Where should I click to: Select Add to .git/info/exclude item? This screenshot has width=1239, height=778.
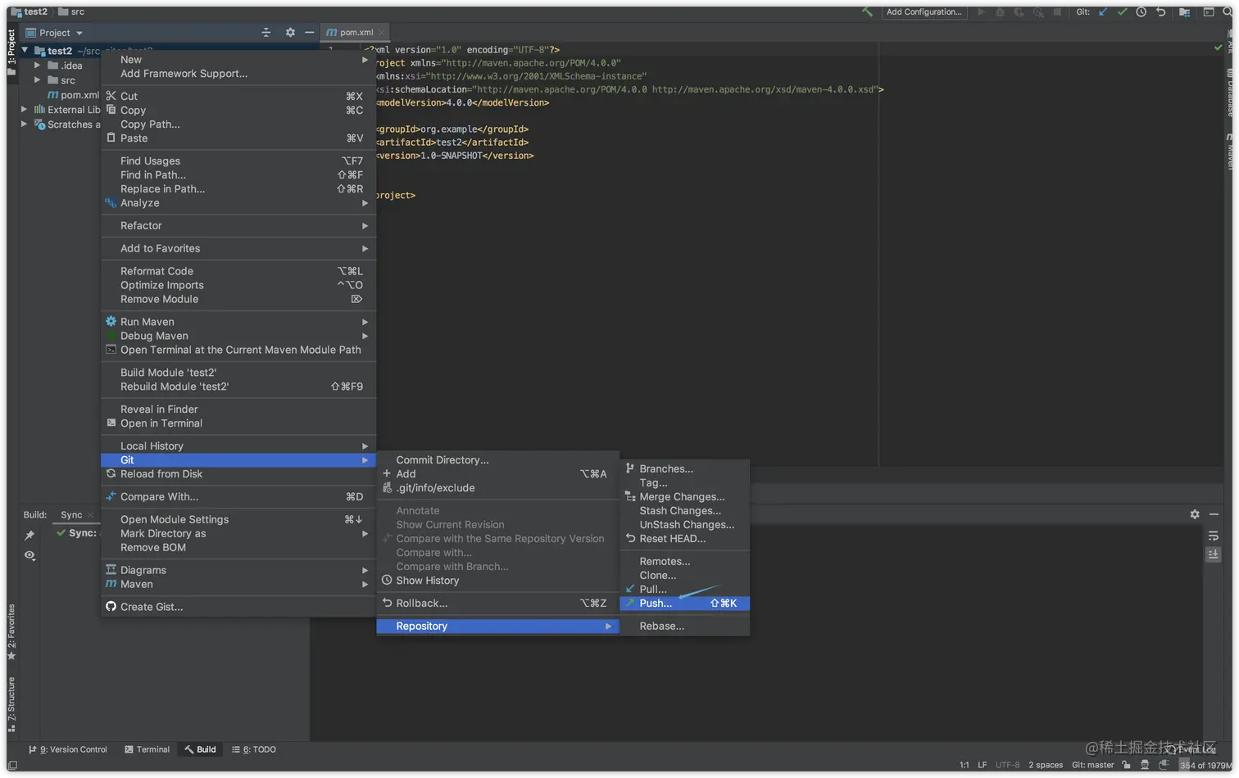coord(497,488)
